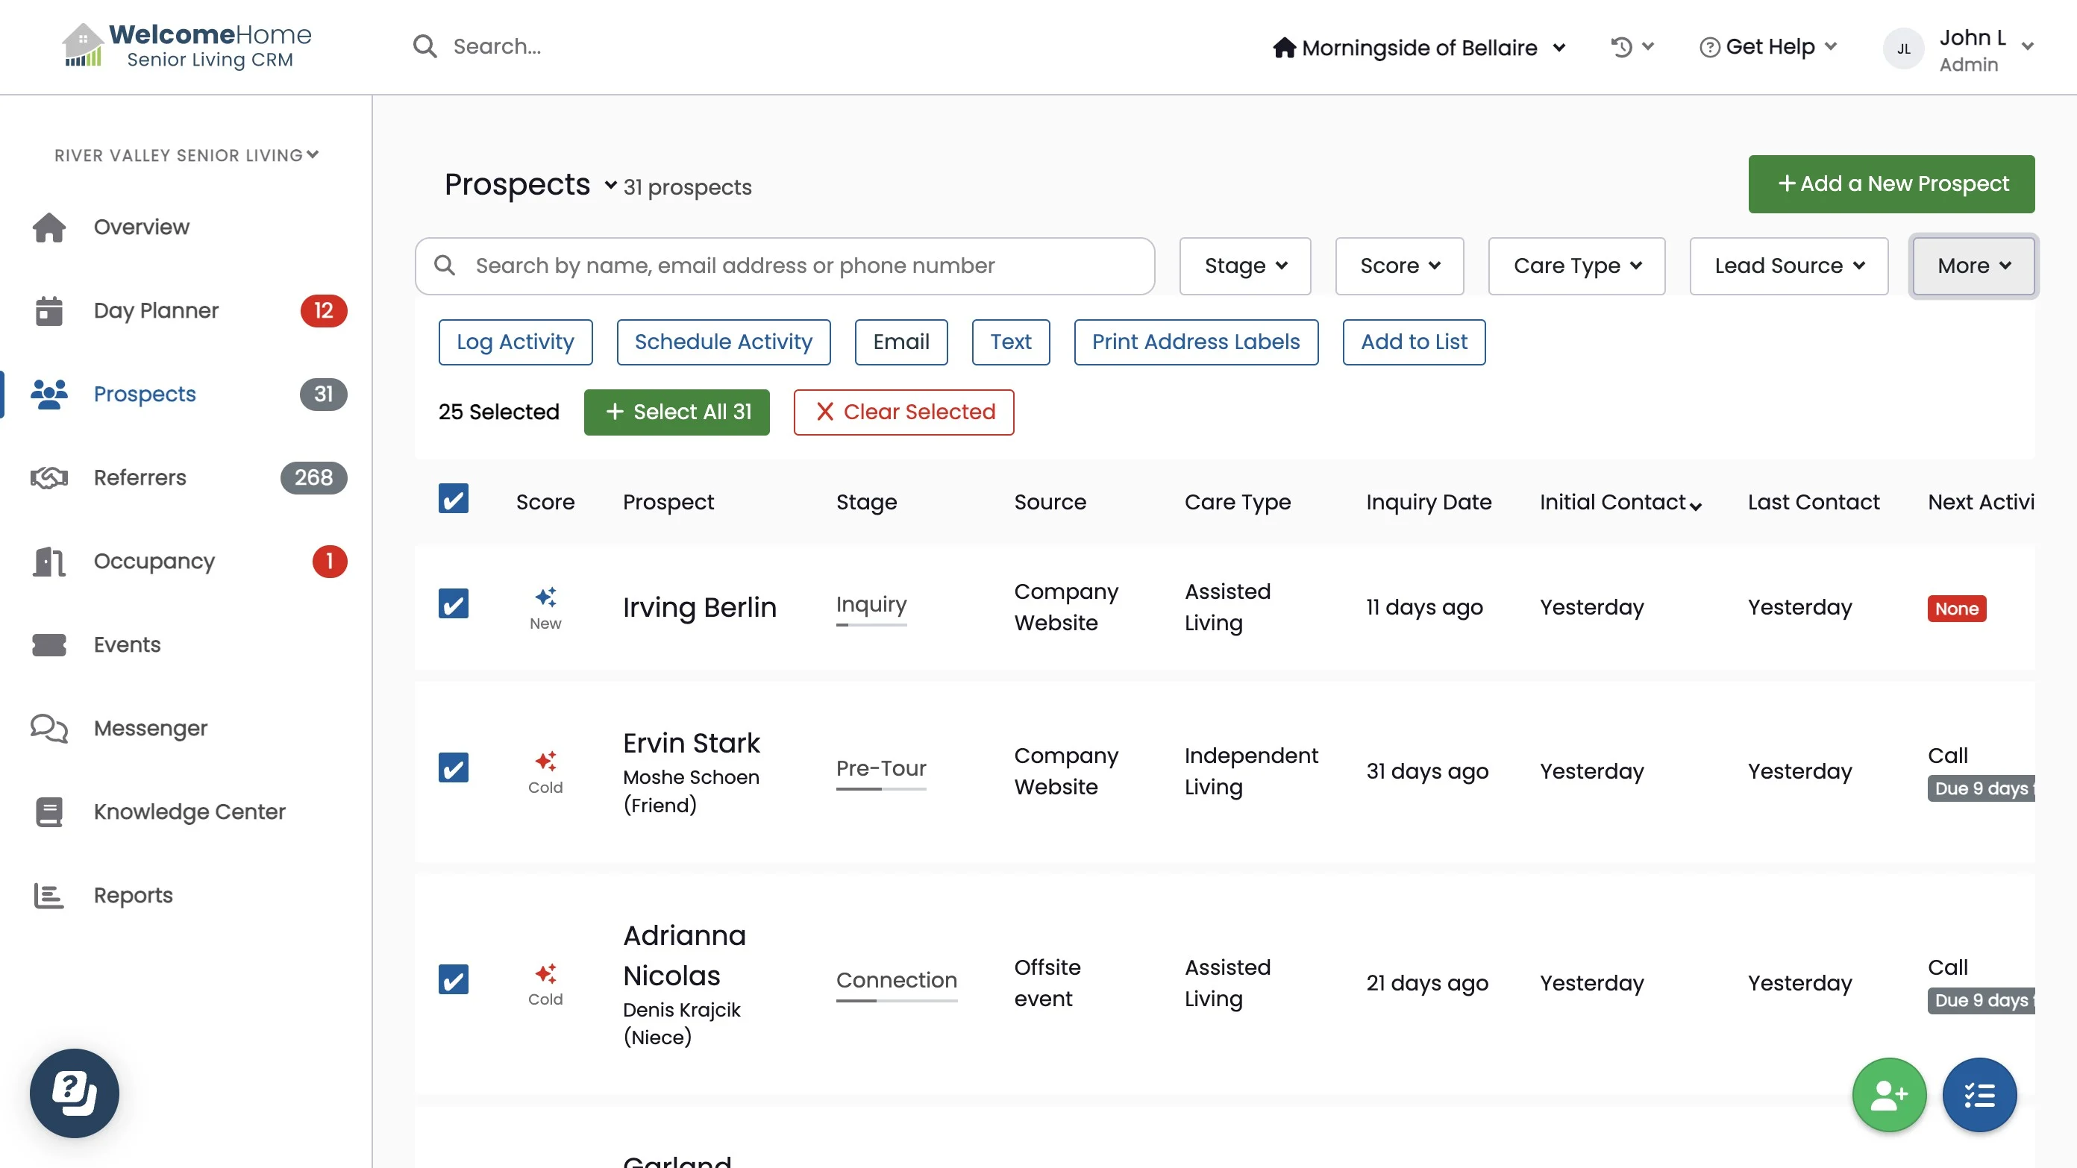Click the Occupancy door icon in sidebar
The image size is (2077, 1168).
click(48, 561)
